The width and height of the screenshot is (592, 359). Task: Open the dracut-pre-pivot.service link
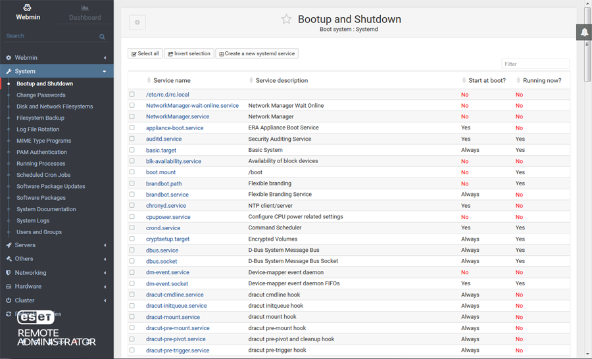[176, 339]
